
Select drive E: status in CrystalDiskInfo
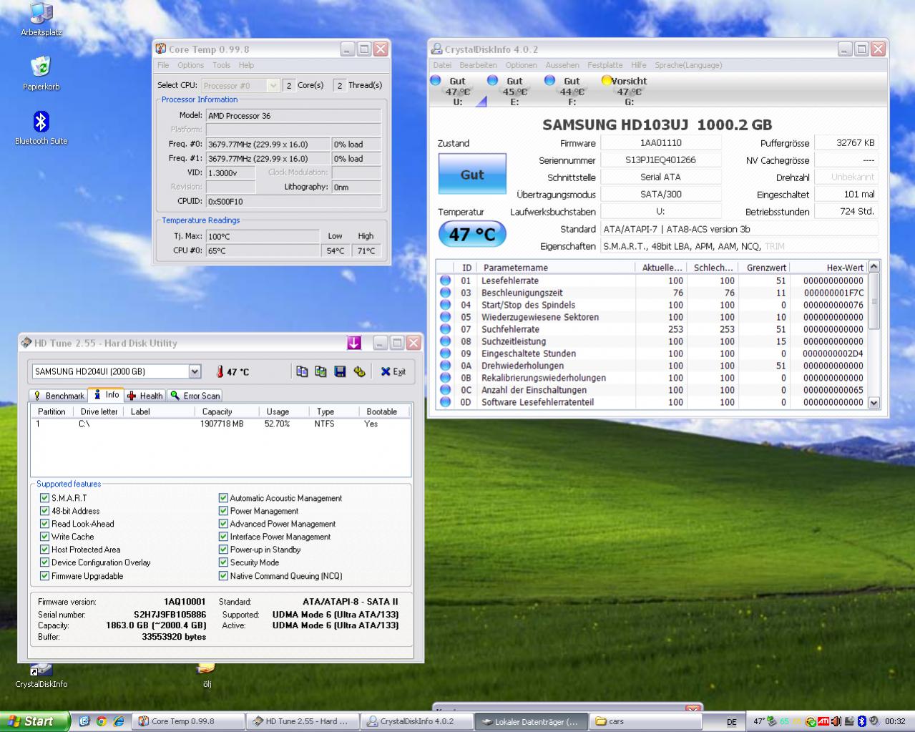click(x=514, y=91)
